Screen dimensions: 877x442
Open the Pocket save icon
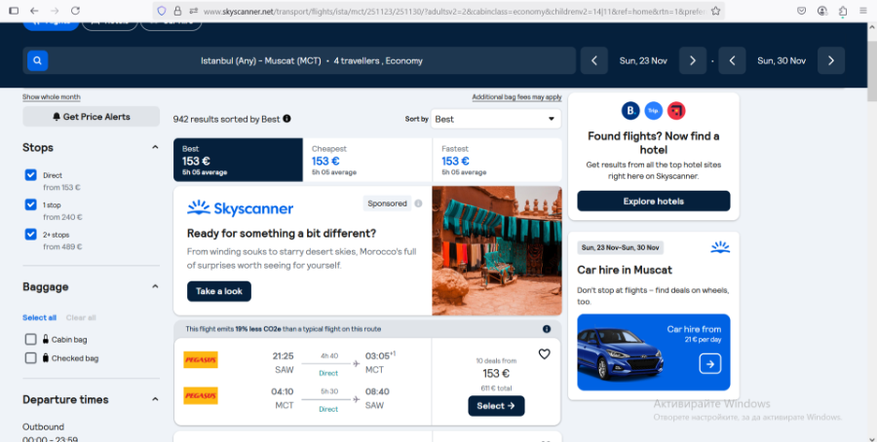[x=802, y=11]
